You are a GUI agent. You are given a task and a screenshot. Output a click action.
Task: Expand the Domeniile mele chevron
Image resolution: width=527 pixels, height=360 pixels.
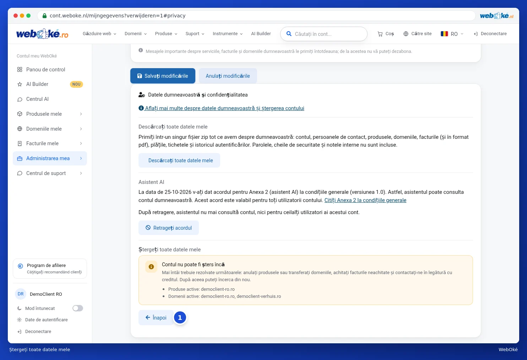[x=81, y=129]
